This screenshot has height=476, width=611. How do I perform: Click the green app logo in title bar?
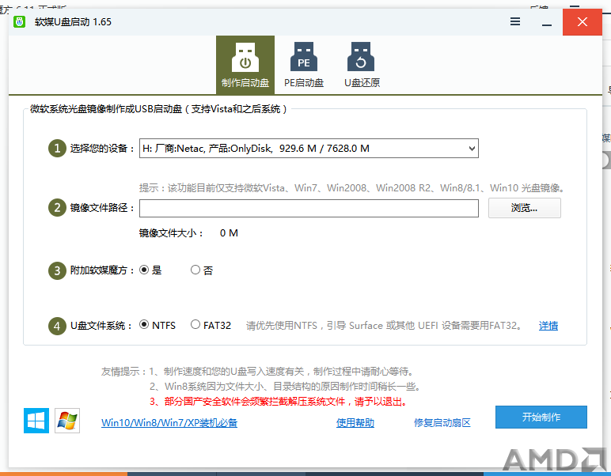[19, 22]
